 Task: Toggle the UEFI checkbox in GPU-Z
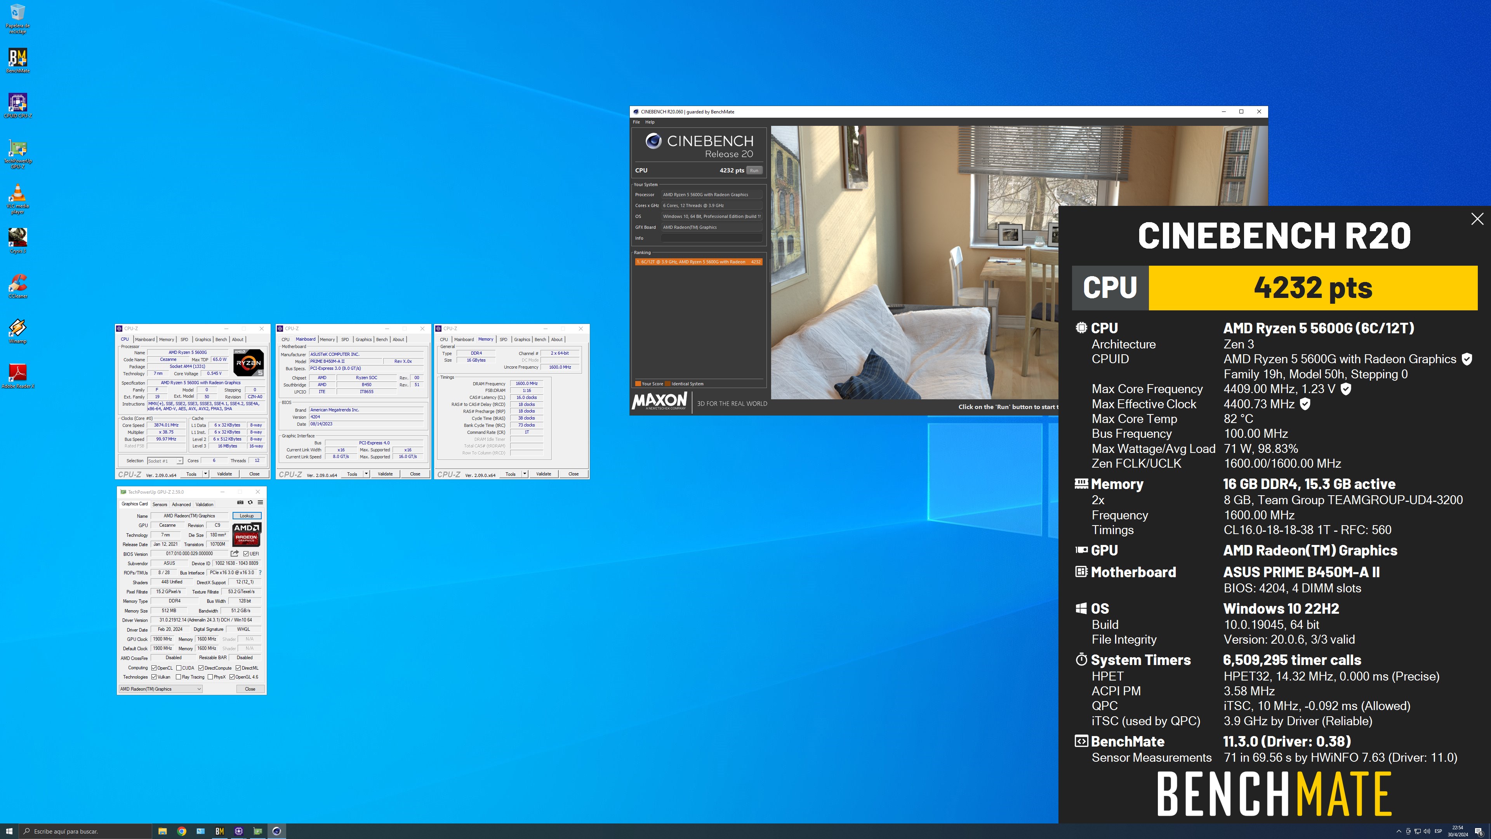[x=246, y=554]
